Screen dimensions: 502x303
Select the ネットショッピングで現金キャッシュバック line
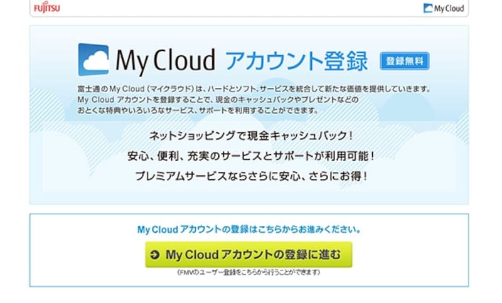click(x=250, y=136)
